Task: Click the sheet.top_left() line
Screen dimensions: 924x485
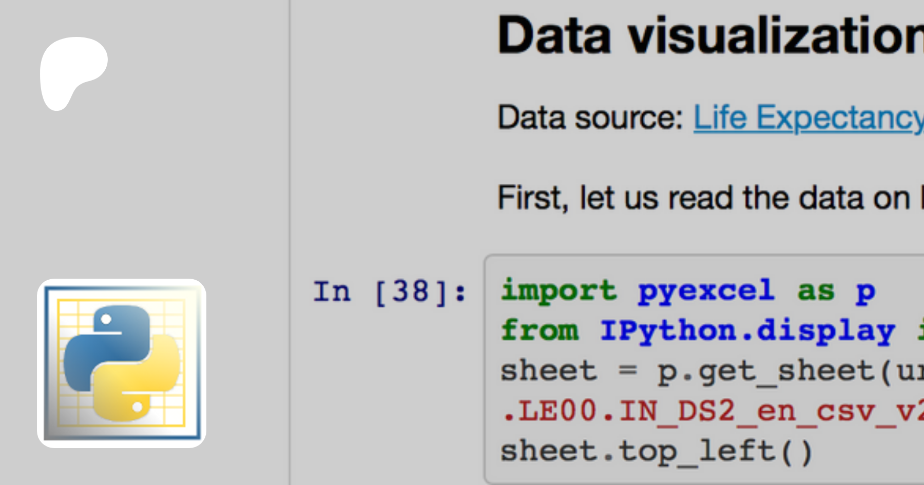Action: [x=656, y=452]
